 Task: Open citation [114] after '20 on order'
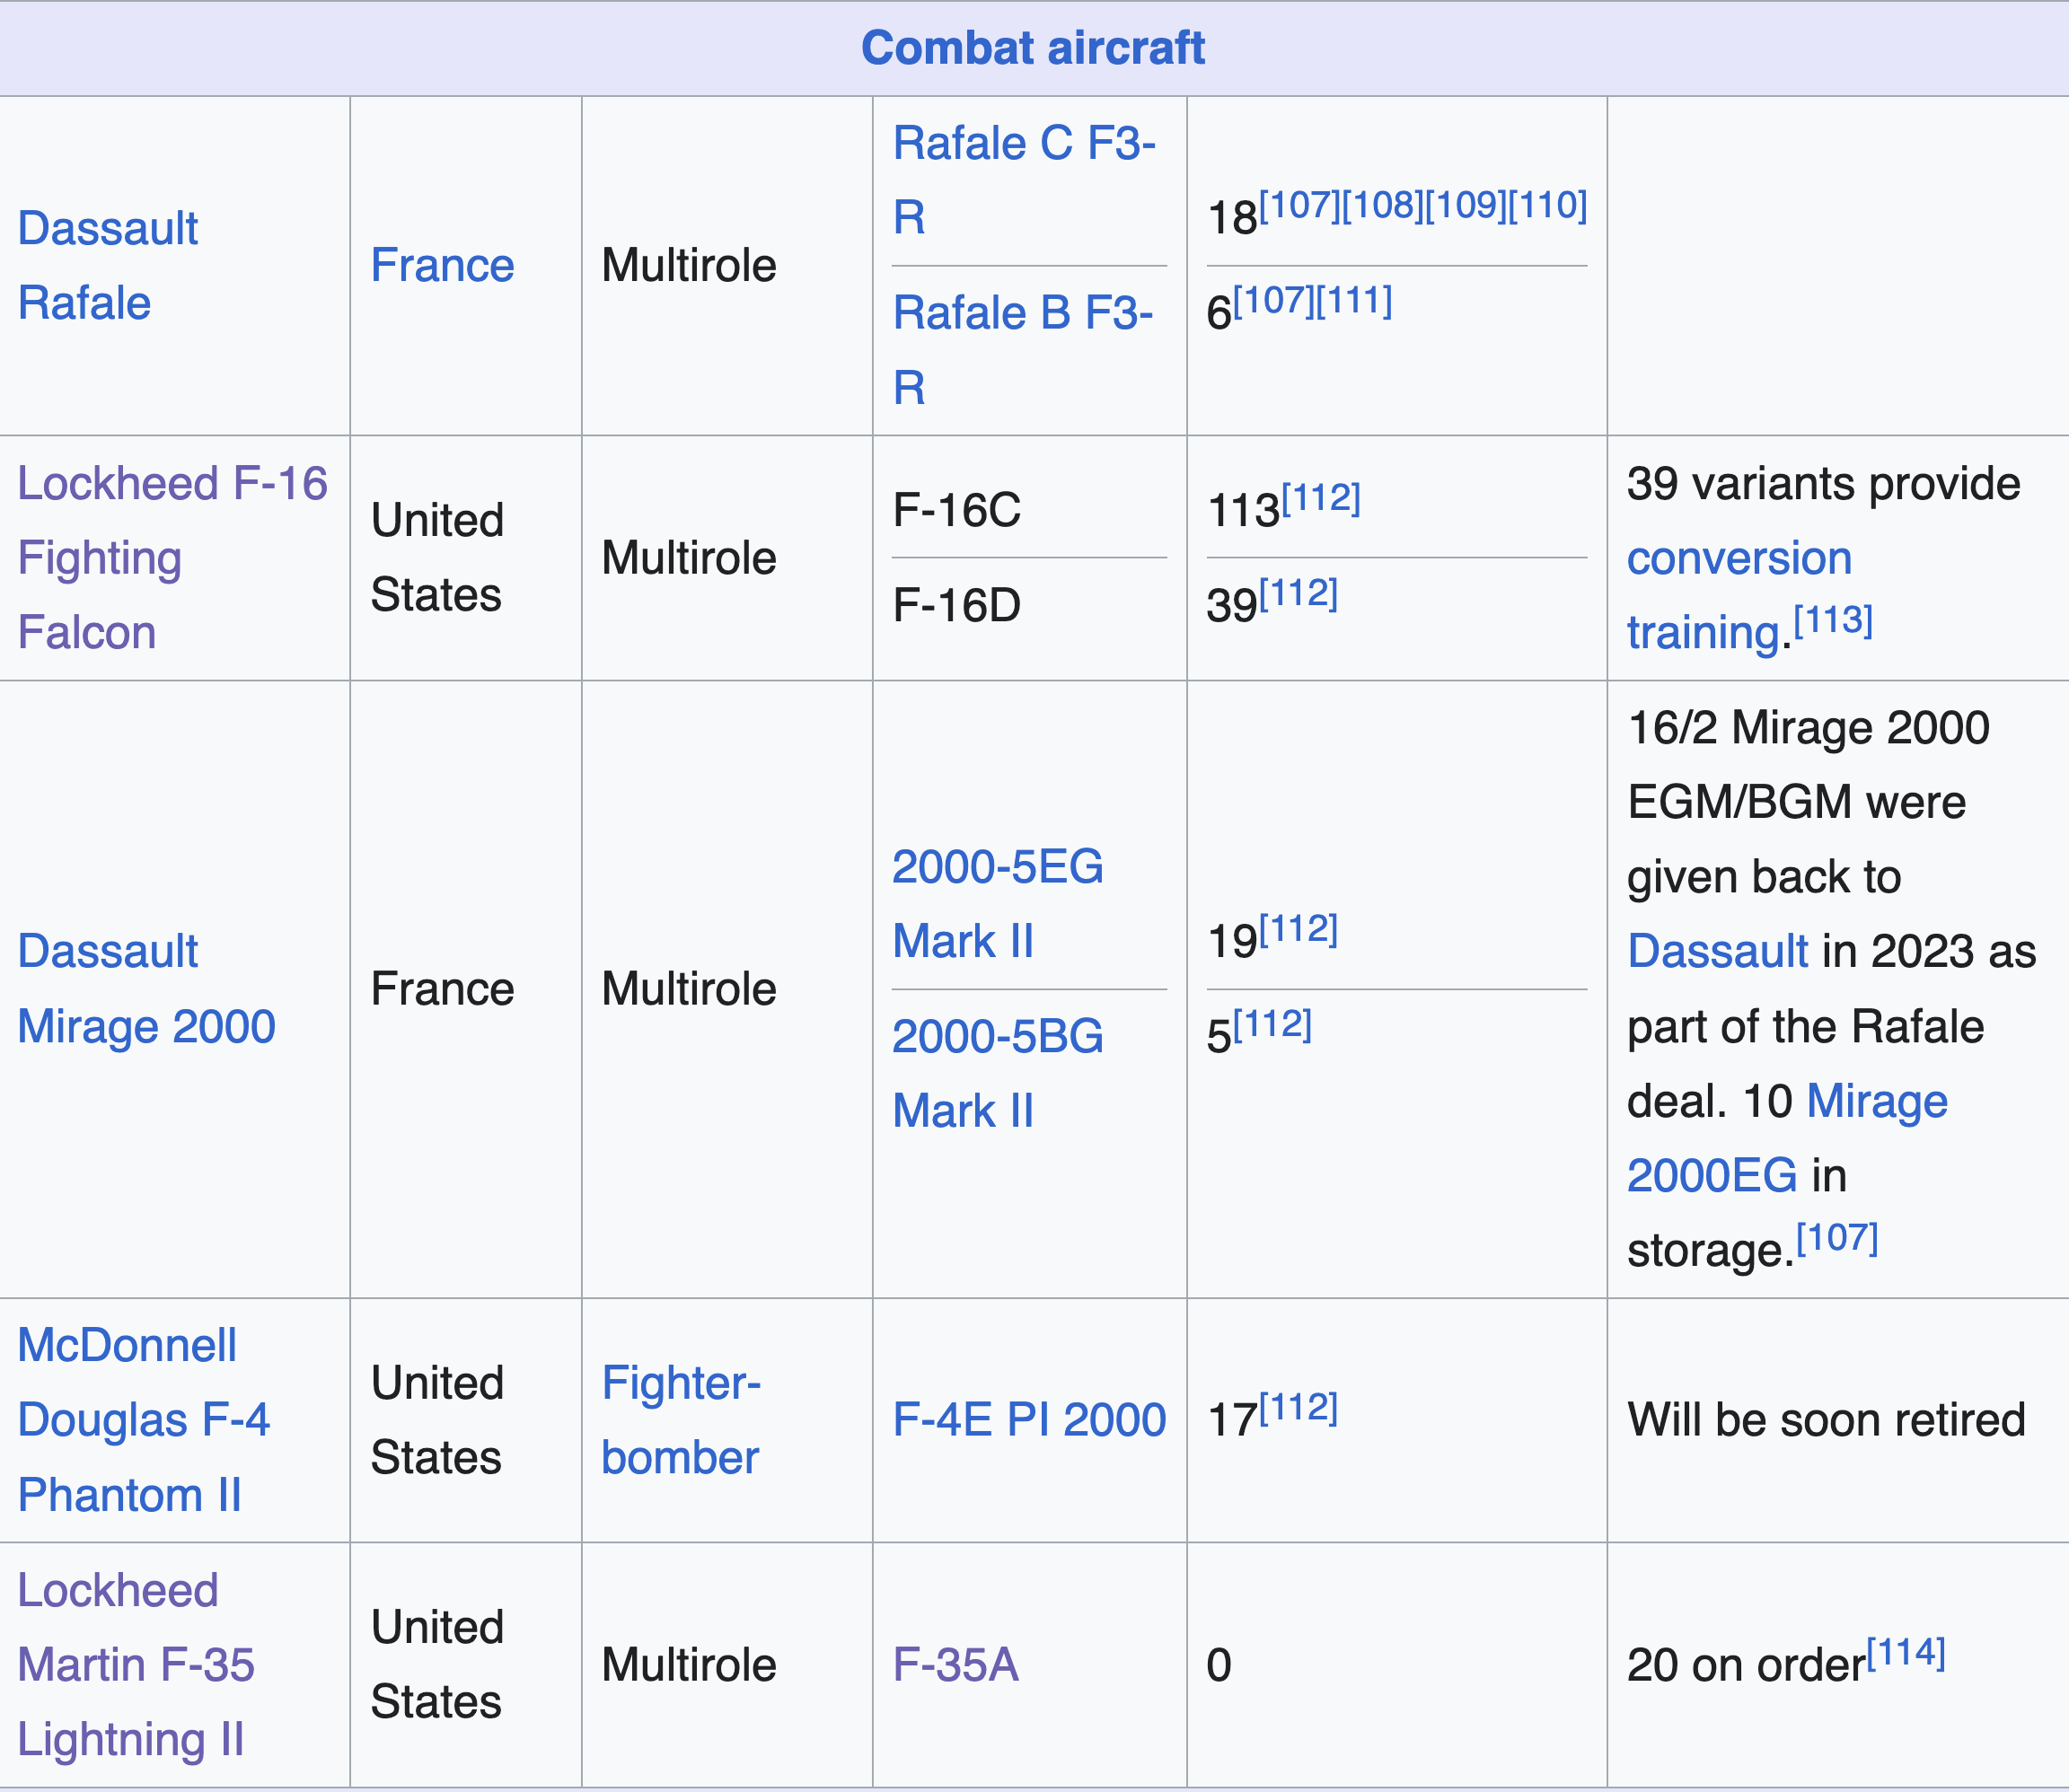click(1906, 1653)
